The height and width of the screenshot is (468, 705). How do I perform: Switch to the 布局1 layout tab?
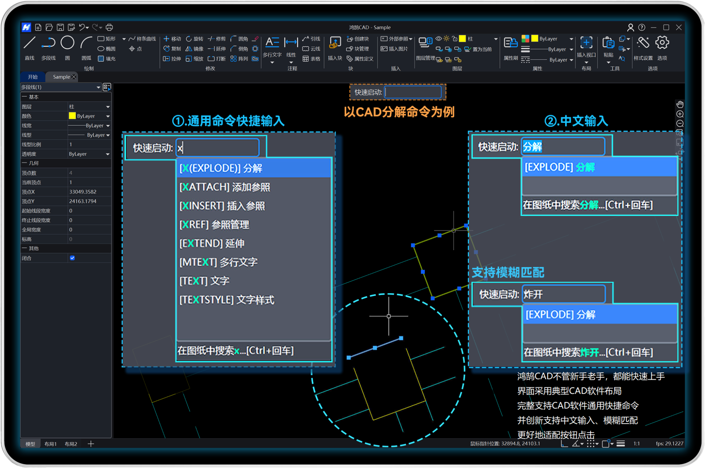[x=50, y=444]
